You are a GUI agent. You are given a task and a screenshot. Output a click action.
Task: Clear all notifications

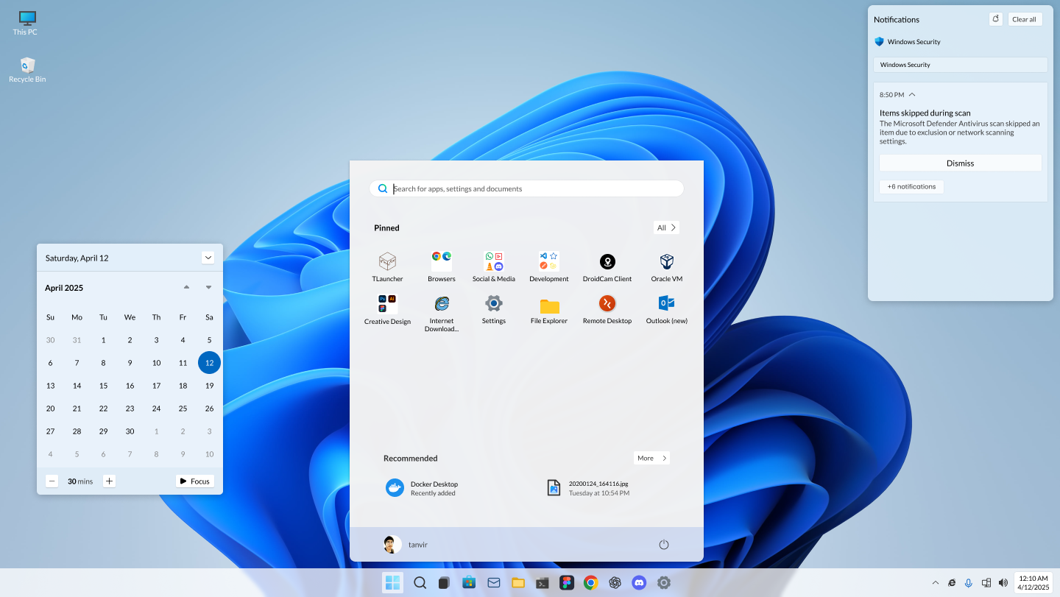(x=1025, y=18)
